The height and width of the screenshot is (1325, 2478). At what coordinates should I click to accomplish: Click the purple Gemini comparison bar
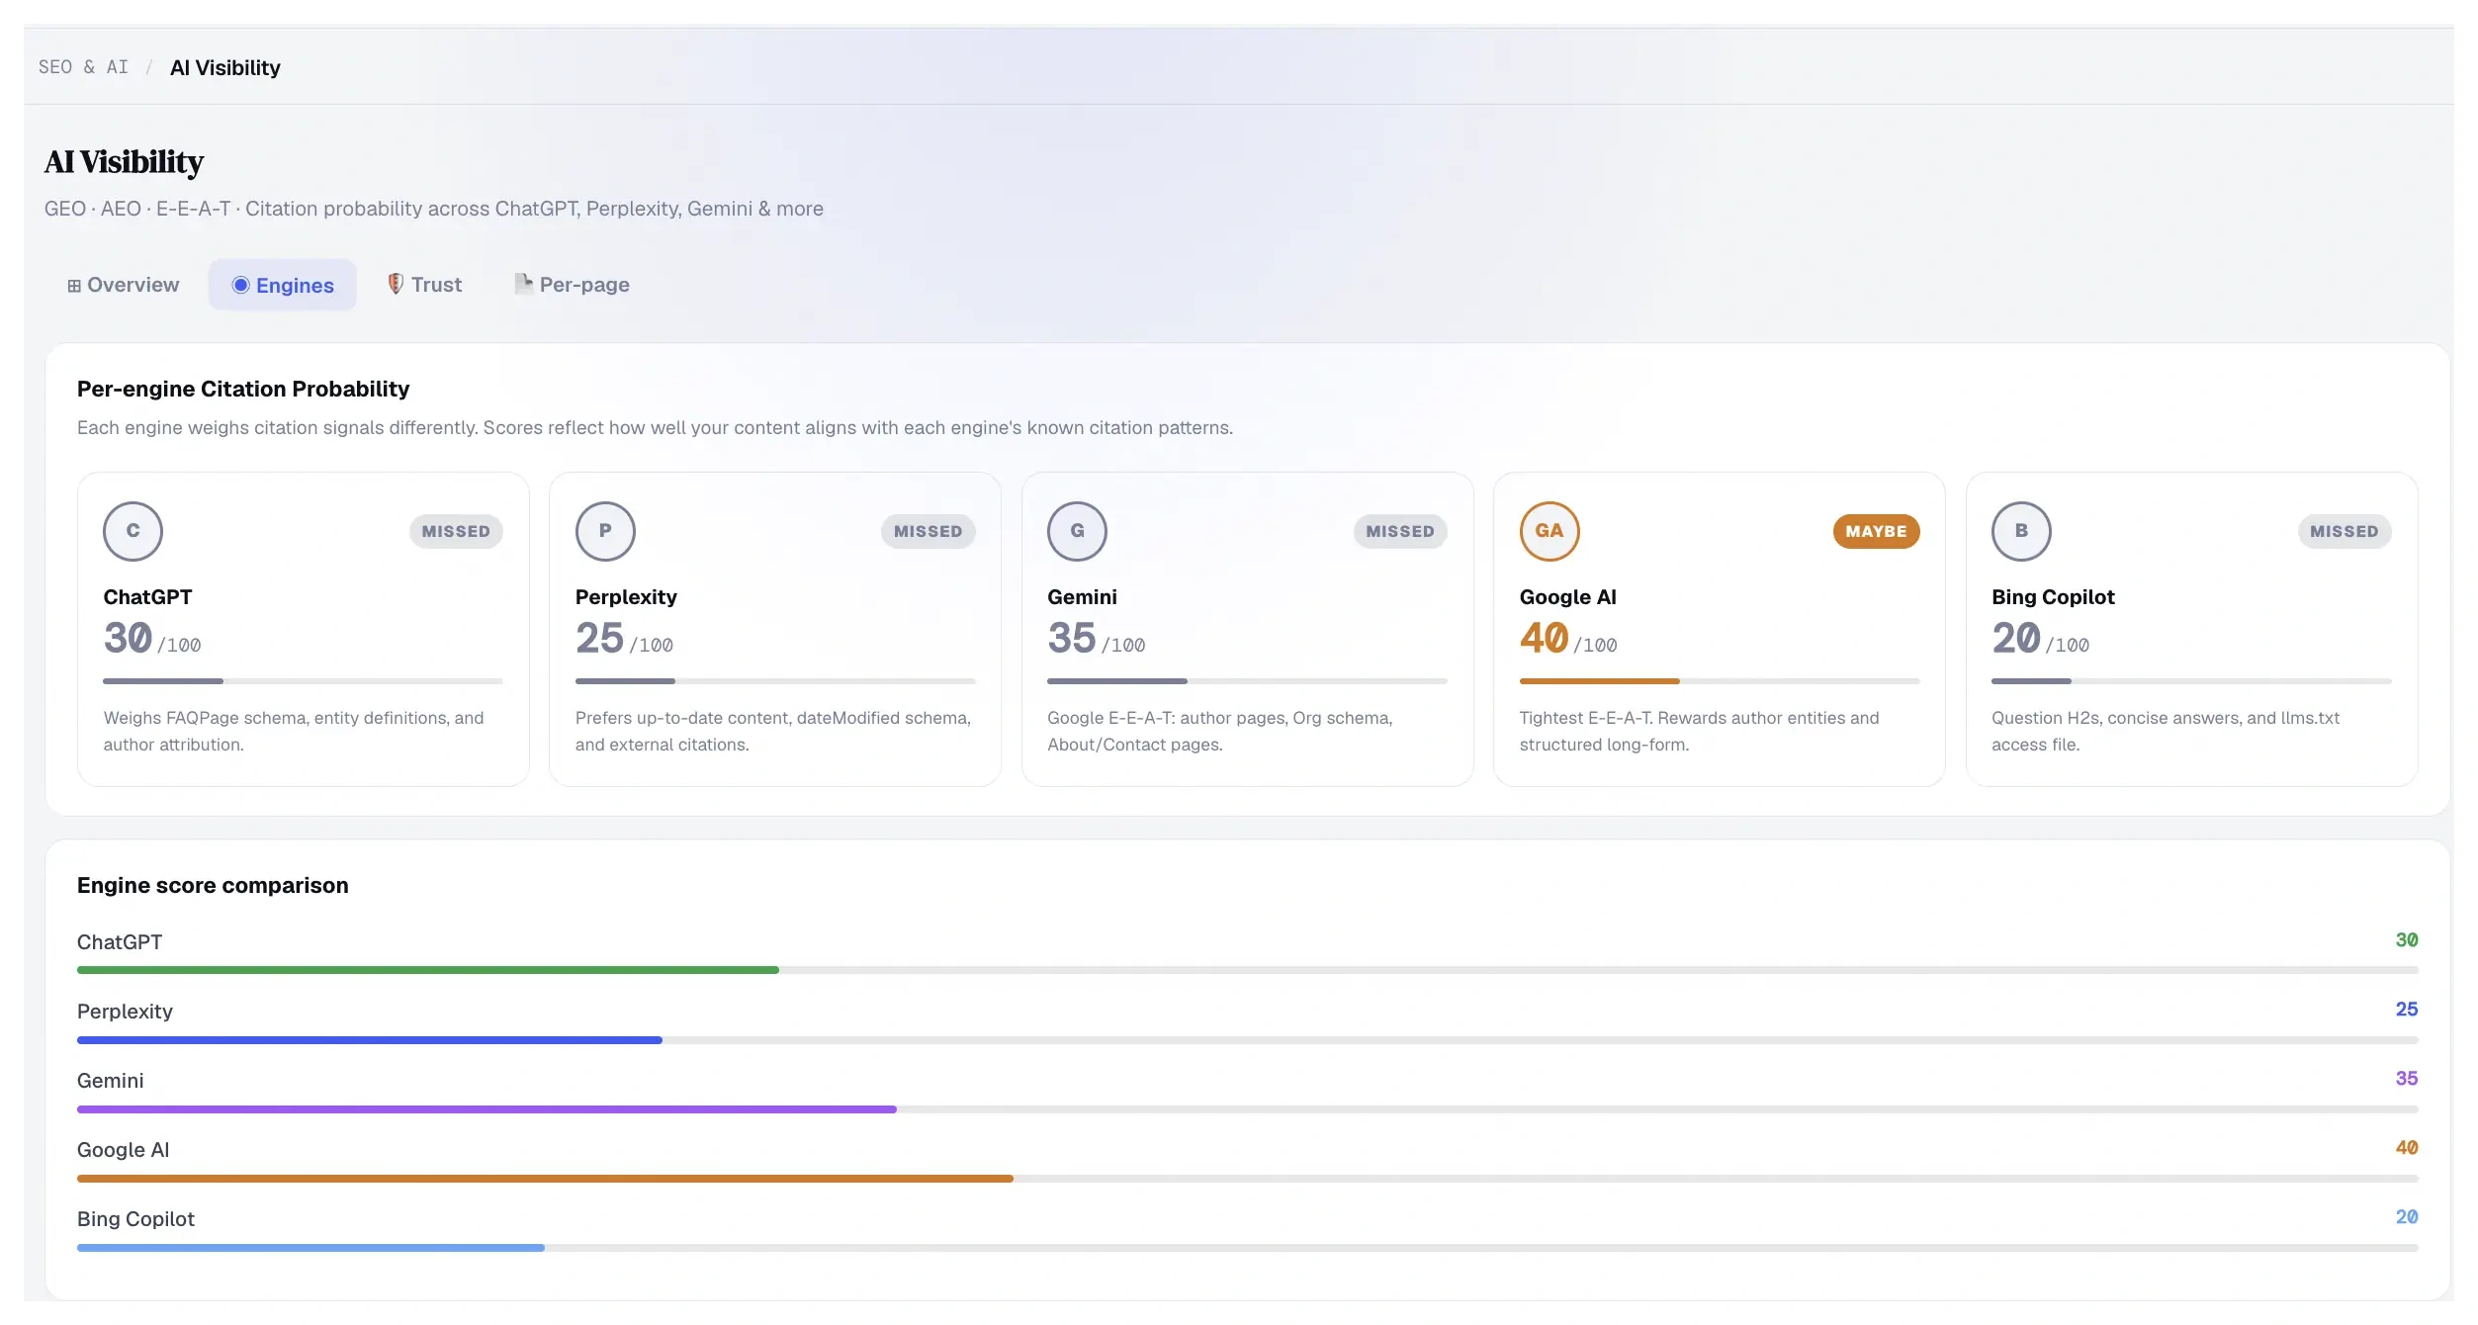coord(487,1109)
